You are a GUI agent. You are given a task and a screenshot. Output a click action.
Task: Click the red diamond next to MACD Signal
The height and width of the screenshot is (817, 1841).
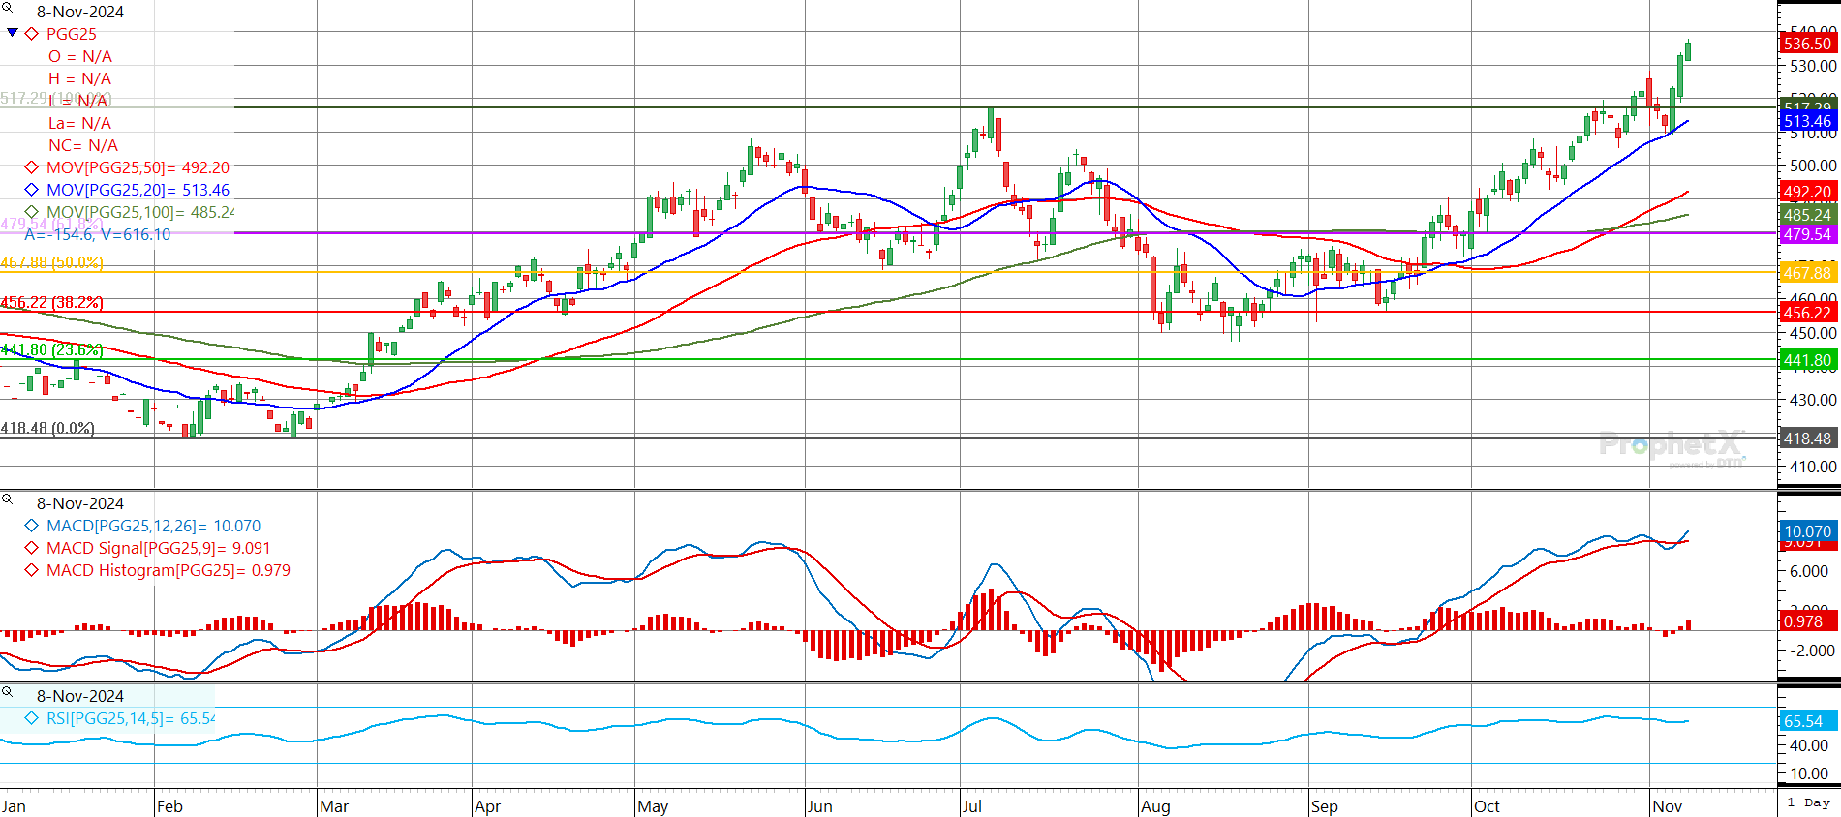tap(32, 548)
